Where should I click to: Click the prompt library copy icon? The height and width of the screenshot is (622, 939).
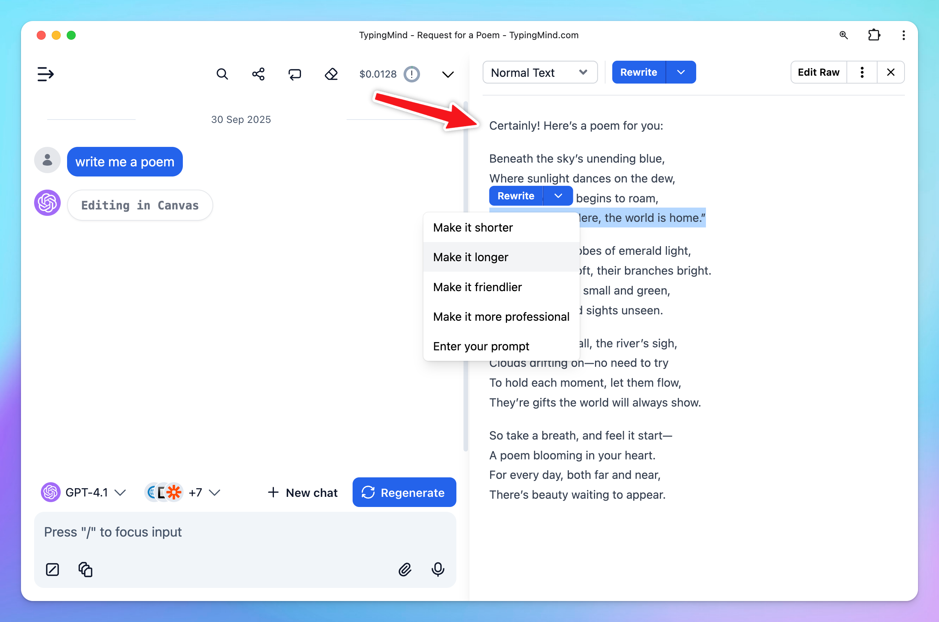(x=85, y=569)
